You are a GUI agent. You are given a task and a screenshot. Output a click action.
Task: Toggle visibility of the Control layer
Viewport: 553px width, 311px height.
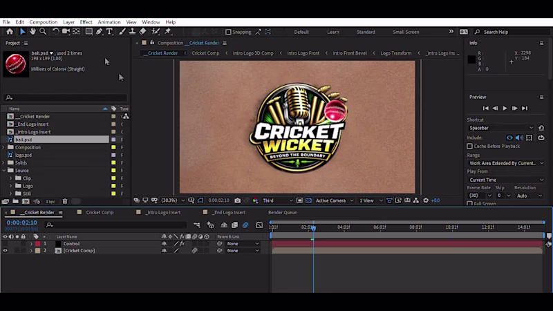pyautogui.click(x=5, y=244)
